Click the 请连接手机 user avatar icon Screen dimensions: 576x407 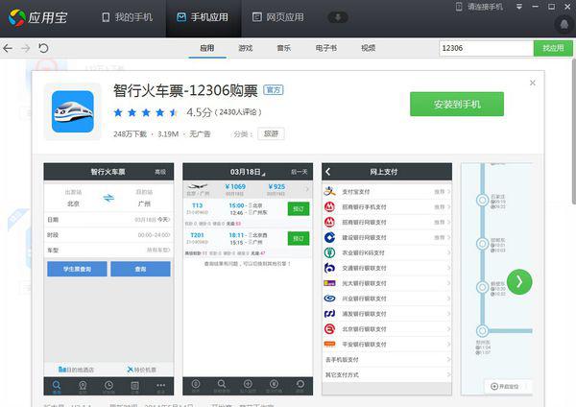tap(458, 8)
